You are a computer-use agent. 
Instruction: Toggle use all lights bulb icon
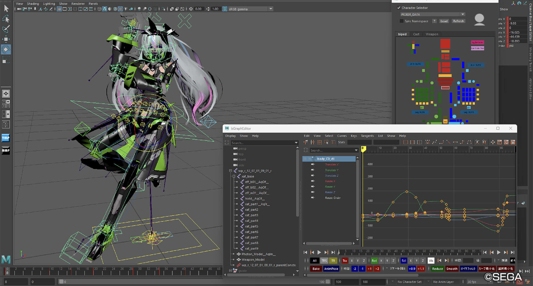pos(126,9)
